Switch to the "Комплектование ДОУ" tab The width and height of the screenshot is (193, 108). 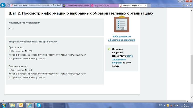pyautogui.click(x=76, y=5)
